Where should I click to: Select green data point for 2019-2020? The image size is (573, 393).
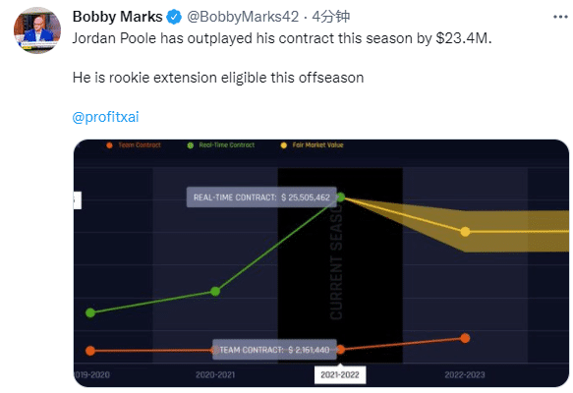tap(90, 312)
